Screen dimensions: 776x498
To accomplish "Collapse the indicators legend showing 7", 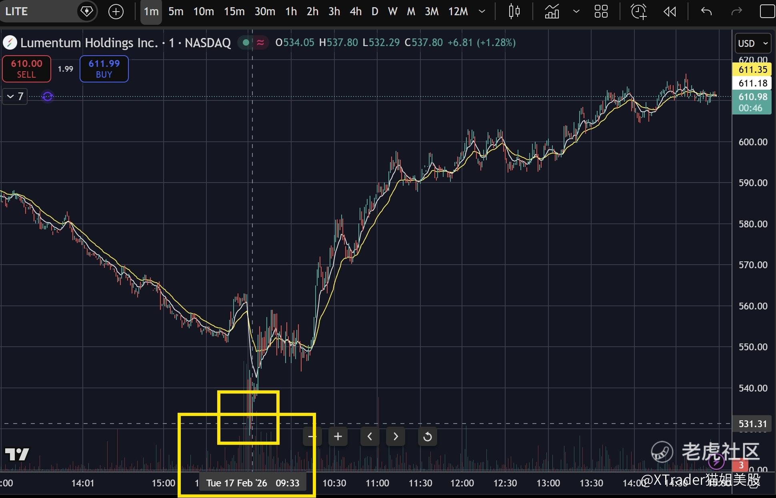I will pos(15,96).
